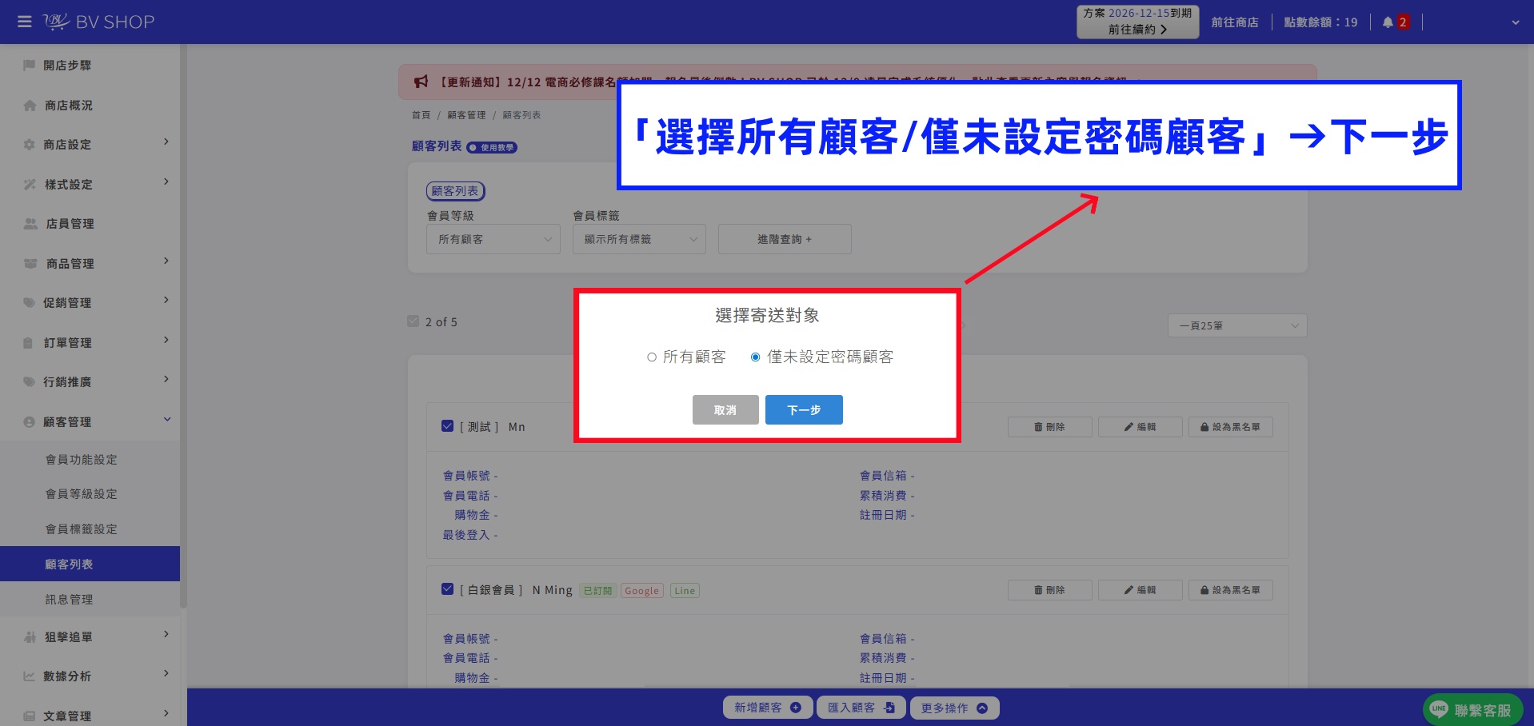Open 會員等級設定 submenu item

tap(82, 494)
